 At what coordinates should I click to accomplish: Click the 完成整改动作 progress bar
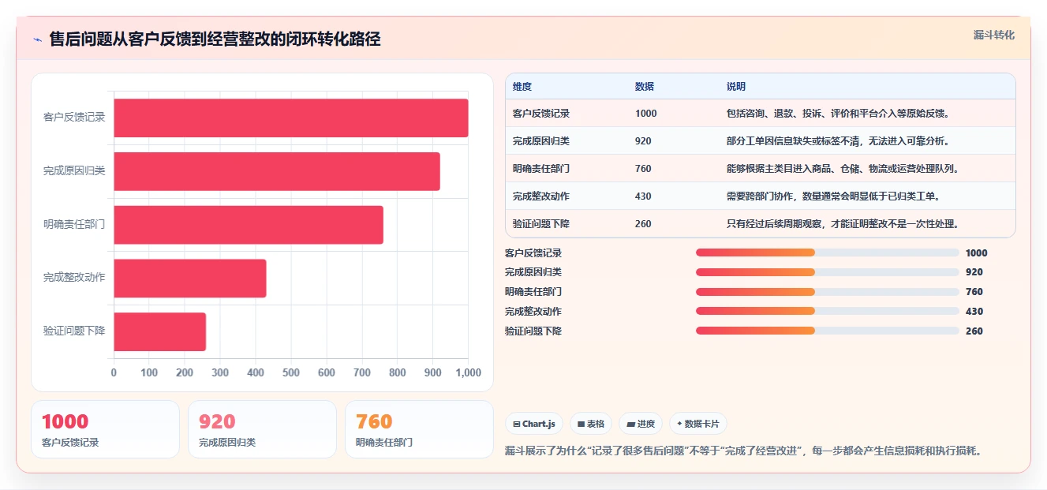pos(828,312)
